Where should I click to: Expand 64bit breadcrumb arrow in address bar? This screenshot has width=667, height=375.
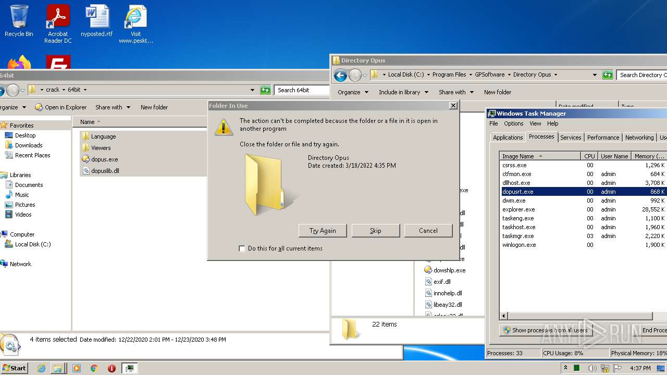pyautogui.click(x=85, y=90)
